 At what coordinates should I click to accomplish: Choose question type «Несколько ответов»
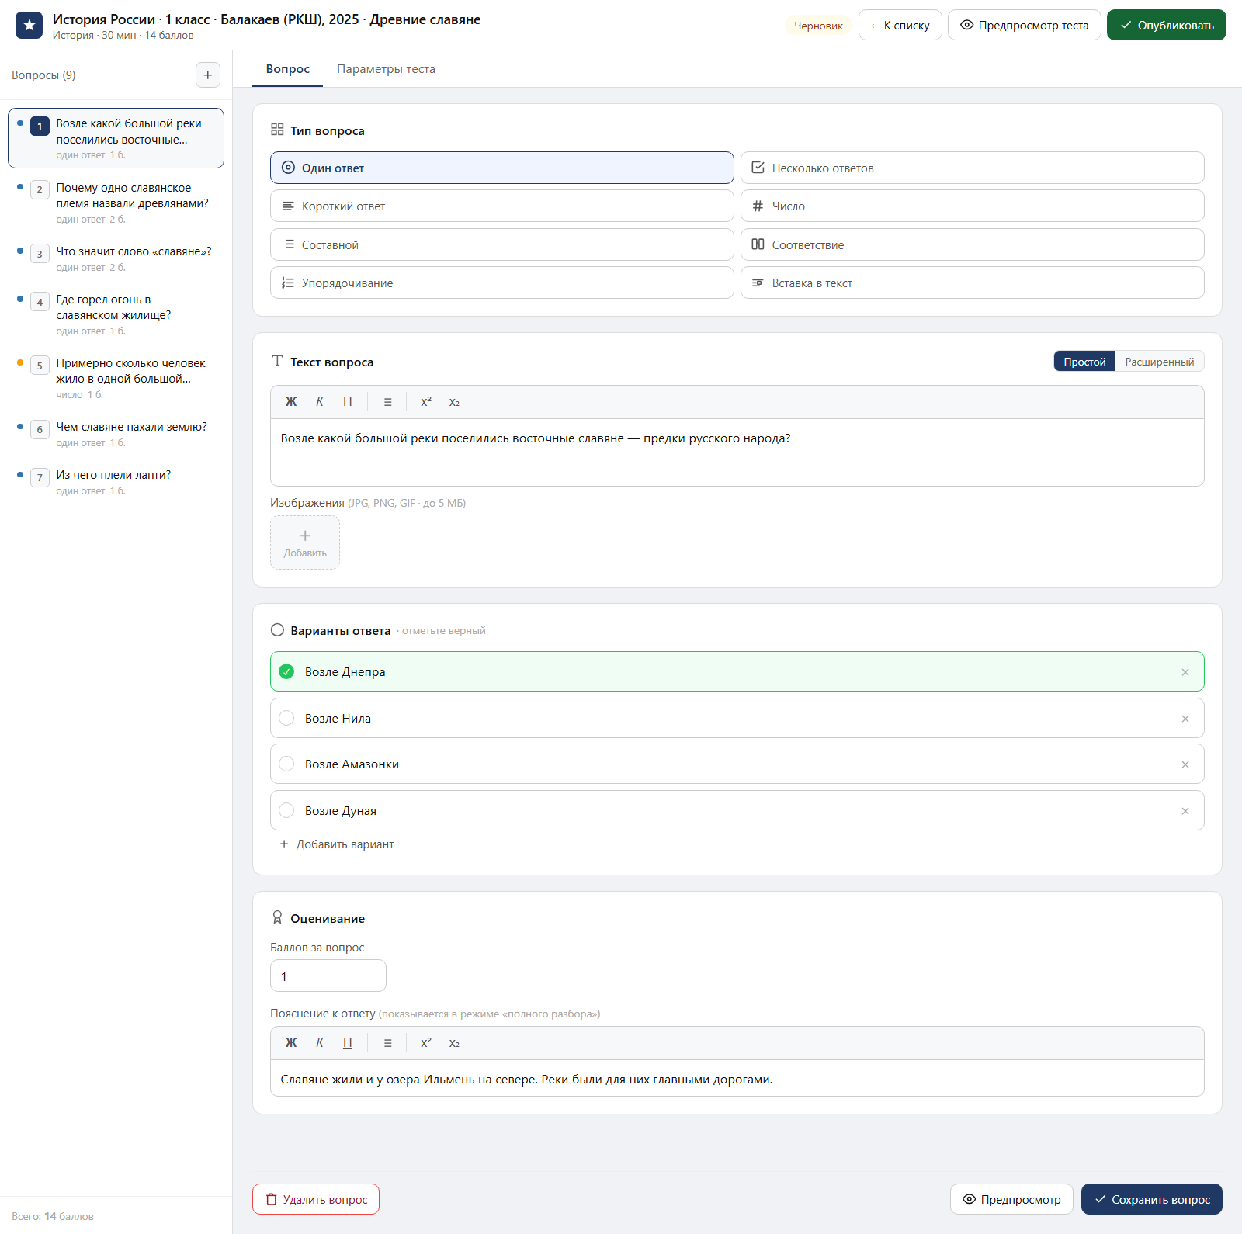973,168
